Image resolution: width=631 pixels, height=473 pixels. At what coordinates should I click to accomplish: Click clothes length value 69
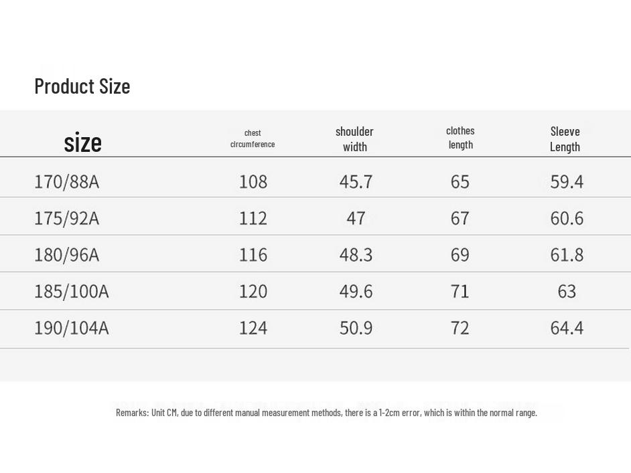point(460,255)
